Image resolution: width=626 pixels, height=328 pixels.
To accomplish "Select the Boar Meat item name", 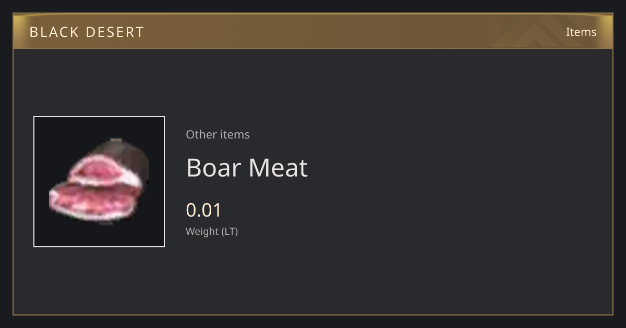I will tap(247, 168).
